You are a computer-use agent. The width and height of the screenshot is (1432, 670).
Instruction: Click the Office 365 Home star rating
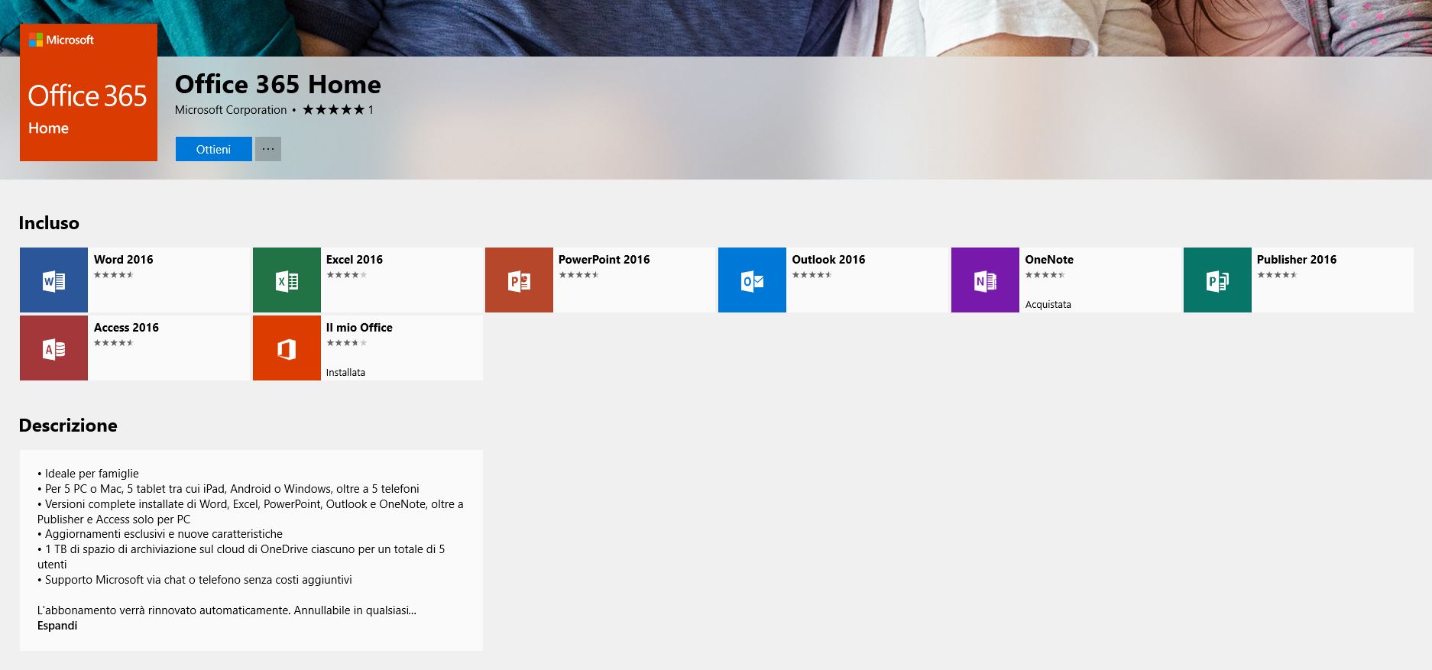(x=333, y=109)
